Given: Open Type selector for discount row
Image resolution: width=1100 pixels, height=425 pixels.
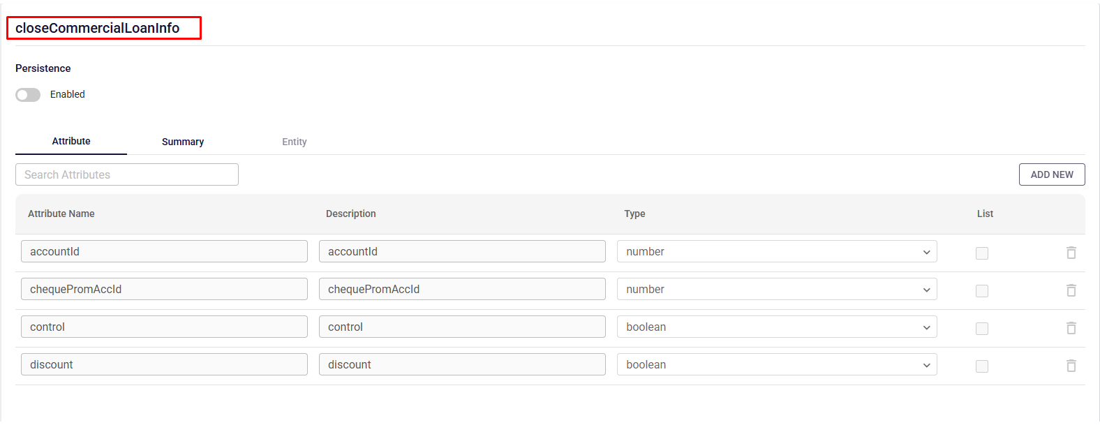Looking at the screenshot, I should point(776,365).
